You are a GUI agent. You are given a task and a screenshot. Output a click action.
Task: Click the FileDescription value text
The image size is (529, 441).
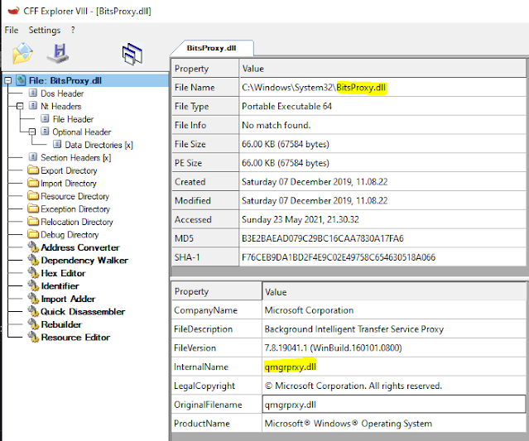point(353,328)
